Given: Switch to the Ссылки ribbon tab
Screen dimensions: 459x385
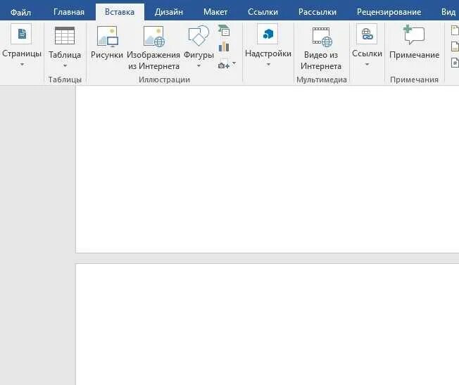Looking at the screenshot, I should pos(263,12).
